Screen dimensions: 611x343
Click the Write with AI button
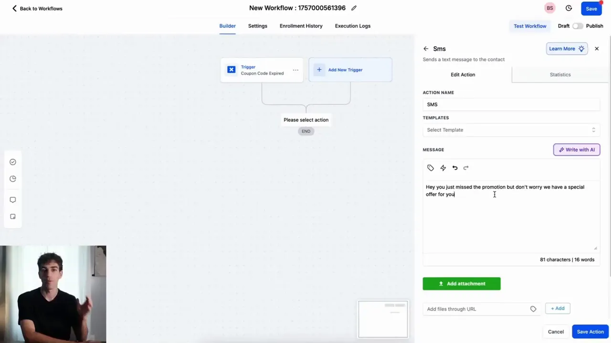pyautogui.click(x=576, y=150)
